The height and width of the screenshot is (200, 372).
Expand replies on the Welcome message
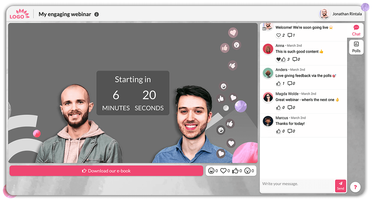coord(290,35)
